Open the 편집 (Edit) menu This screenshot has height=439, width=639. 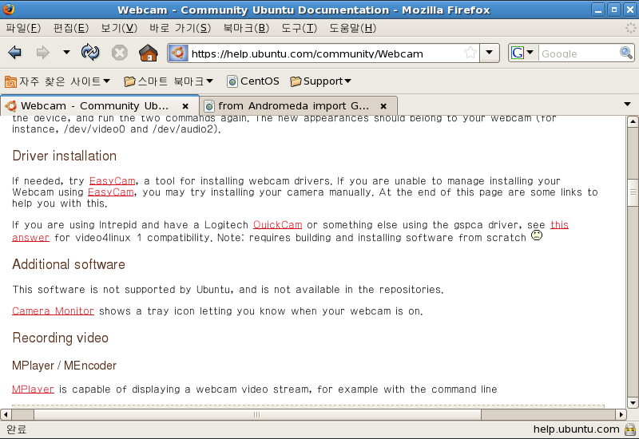[71, 28]
